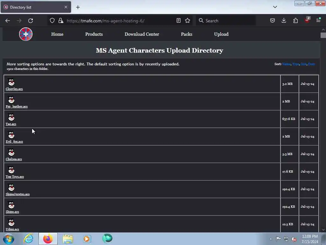326x245 pixels.
Task: Expand the list all tabs chevron
Action: pyautogui.click(x=275, y=7)
